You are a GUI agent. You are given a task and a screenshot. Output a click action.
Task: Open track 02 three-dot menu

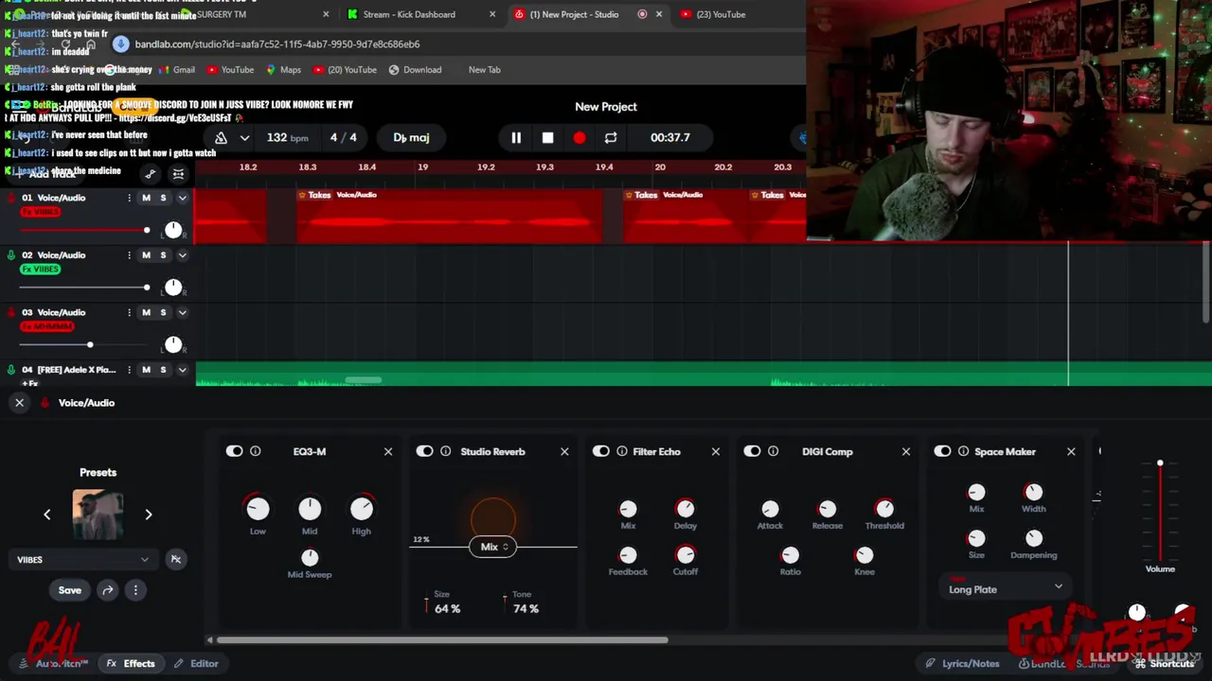pyautogui.click(x=129, y=255)
